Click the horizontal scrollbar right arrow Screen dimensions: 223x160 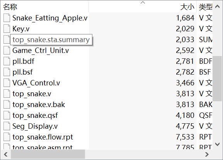pos(207,154)
